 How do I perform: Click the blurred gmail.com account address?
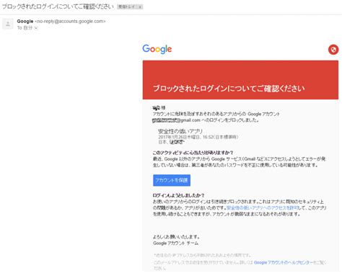coord(176,120)
